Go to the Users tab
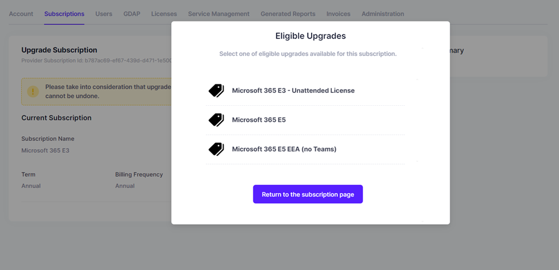The image size is (559, 270). 103,14
